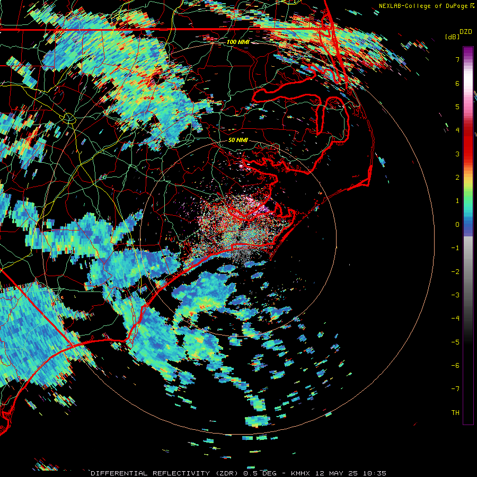The height and width of the screenshot is (477, 477).
Task: Click the (ZDR) abbreviation in the caption
Action: click(x=228, y=473)
